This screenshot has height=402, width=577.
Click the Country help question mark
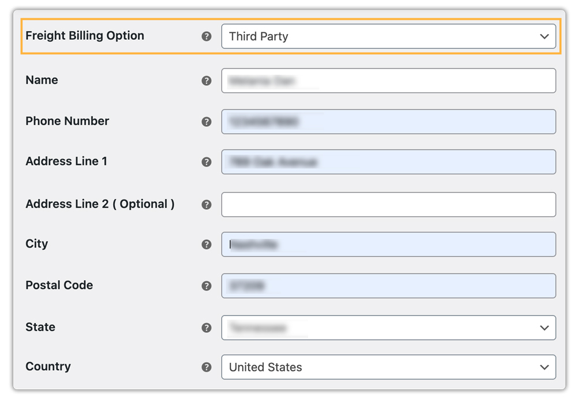[x=207, y=367]
